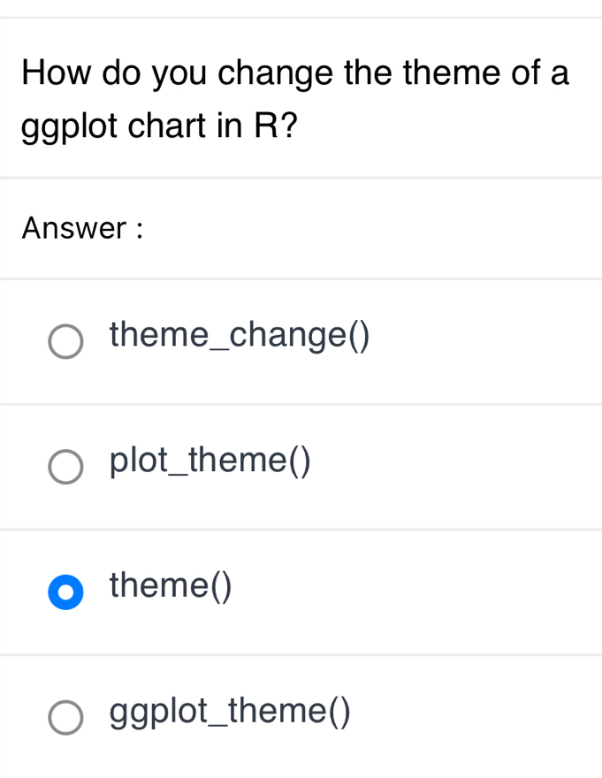The height and width of the screenshot is (778, 602).
Task: Click the selected theme() radio button
Action: point(66,592)
